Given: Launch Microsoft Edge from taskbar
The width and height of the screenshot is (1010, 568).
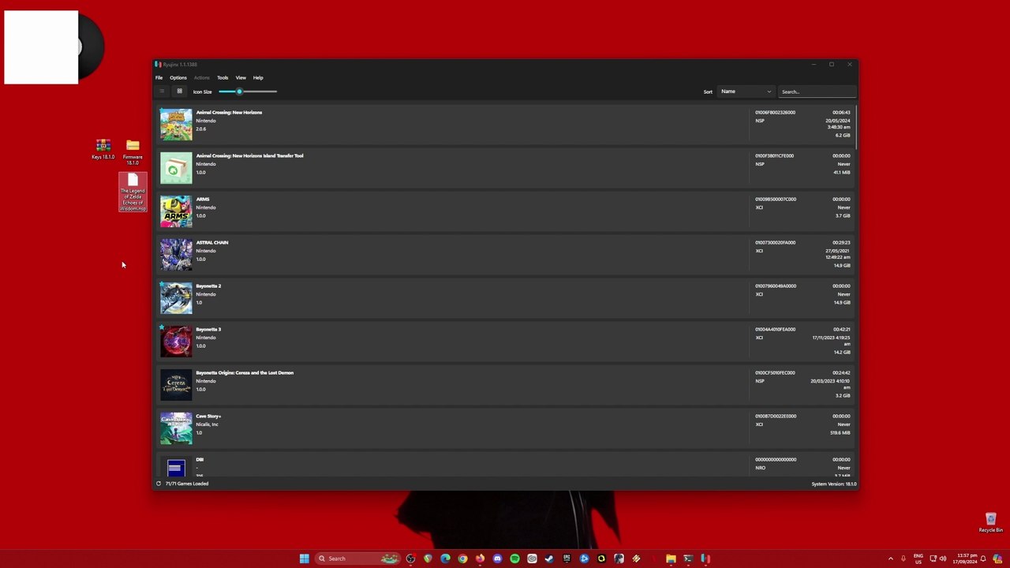Looking at the screenshot, I should pos(445,559).
